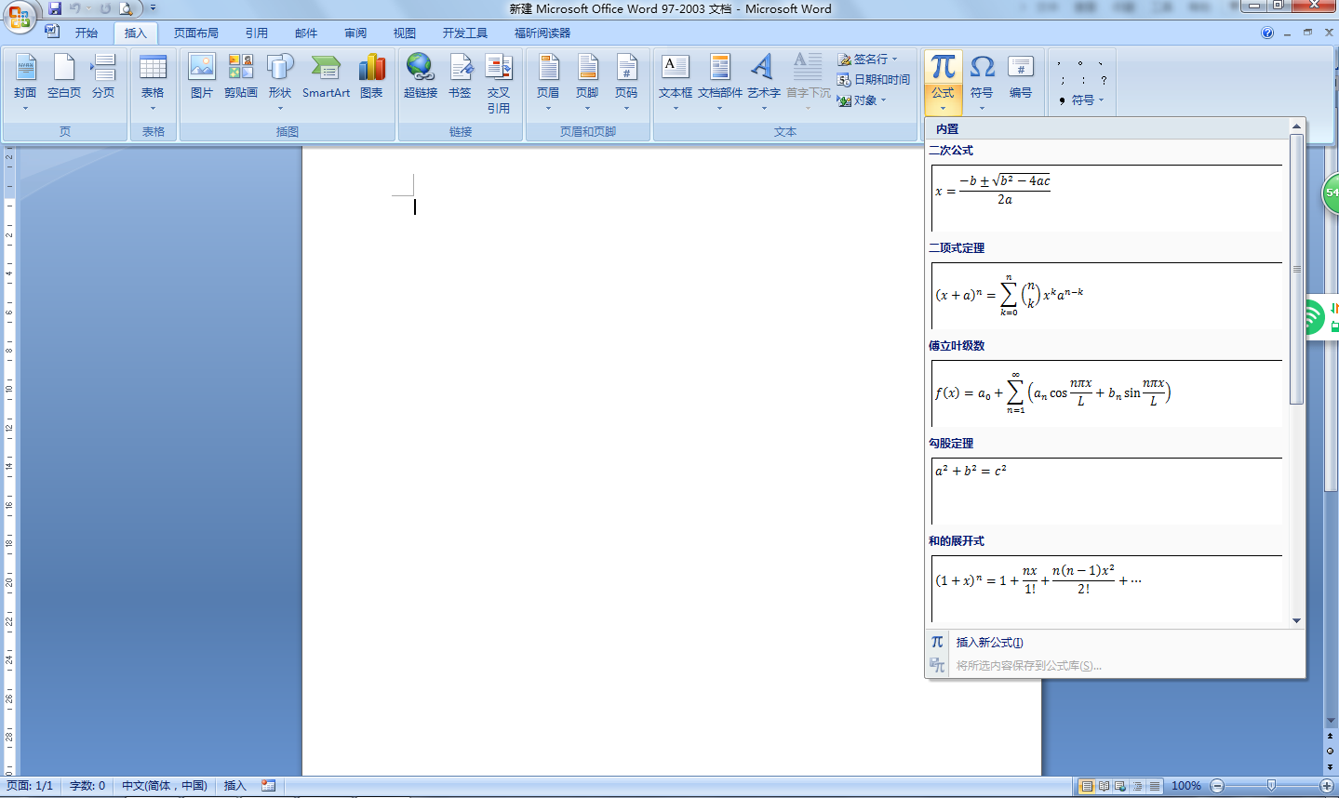Click the 首字下沉 drop cap icon

(x=808, y=67)
